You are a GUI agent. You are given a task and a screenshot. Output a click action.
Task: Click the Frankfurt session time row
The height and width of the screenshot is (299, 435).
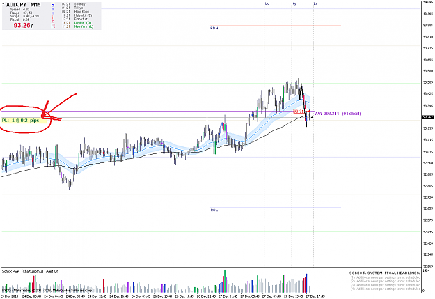(x=74, y=19)
